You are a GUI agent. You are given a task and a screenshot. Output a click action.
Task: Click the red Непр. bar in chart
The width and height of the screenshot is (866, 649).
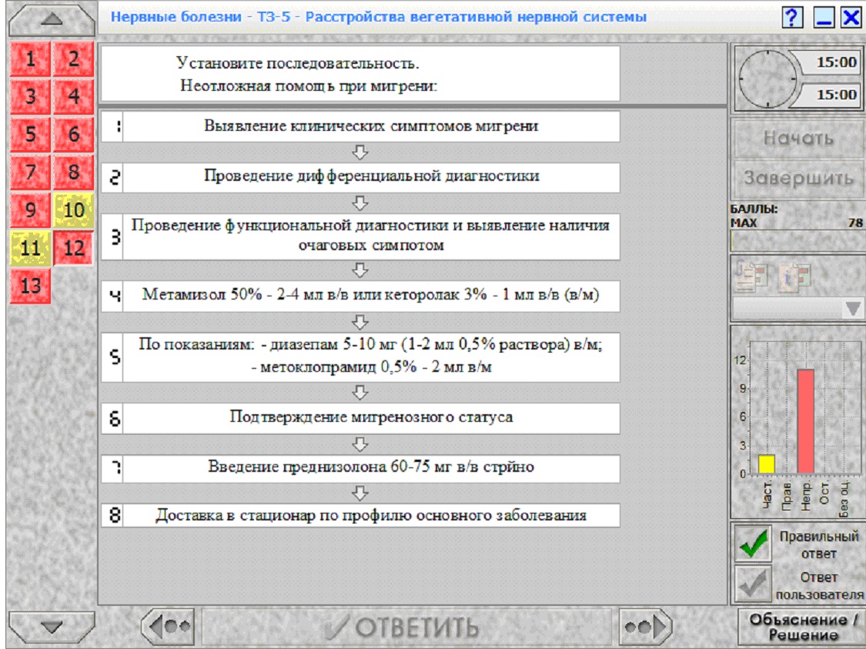805,421
